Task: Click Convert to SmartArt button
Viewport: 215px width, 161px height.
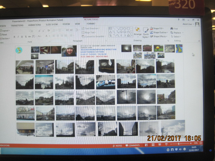Action: pos(93,37)
